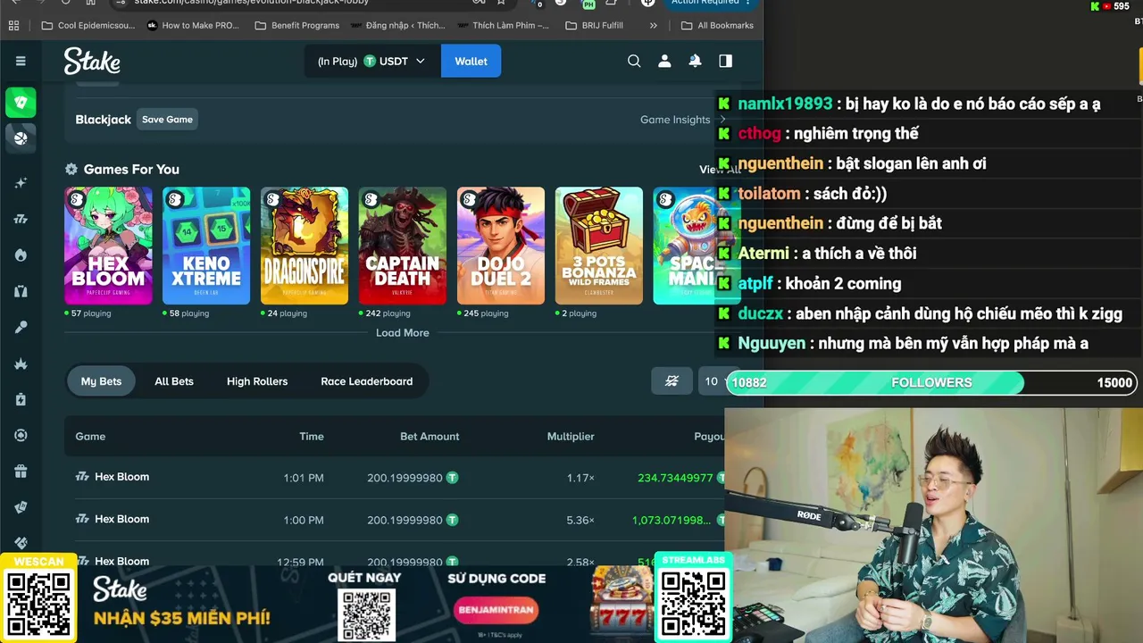
Task: Select the Sports basketball icon
Action: [x=21, y=138]
